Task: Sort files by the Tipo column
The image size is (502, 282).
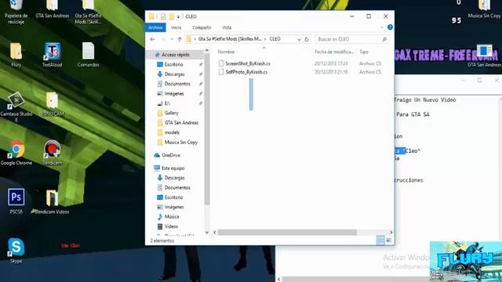Action: (364, 52)
